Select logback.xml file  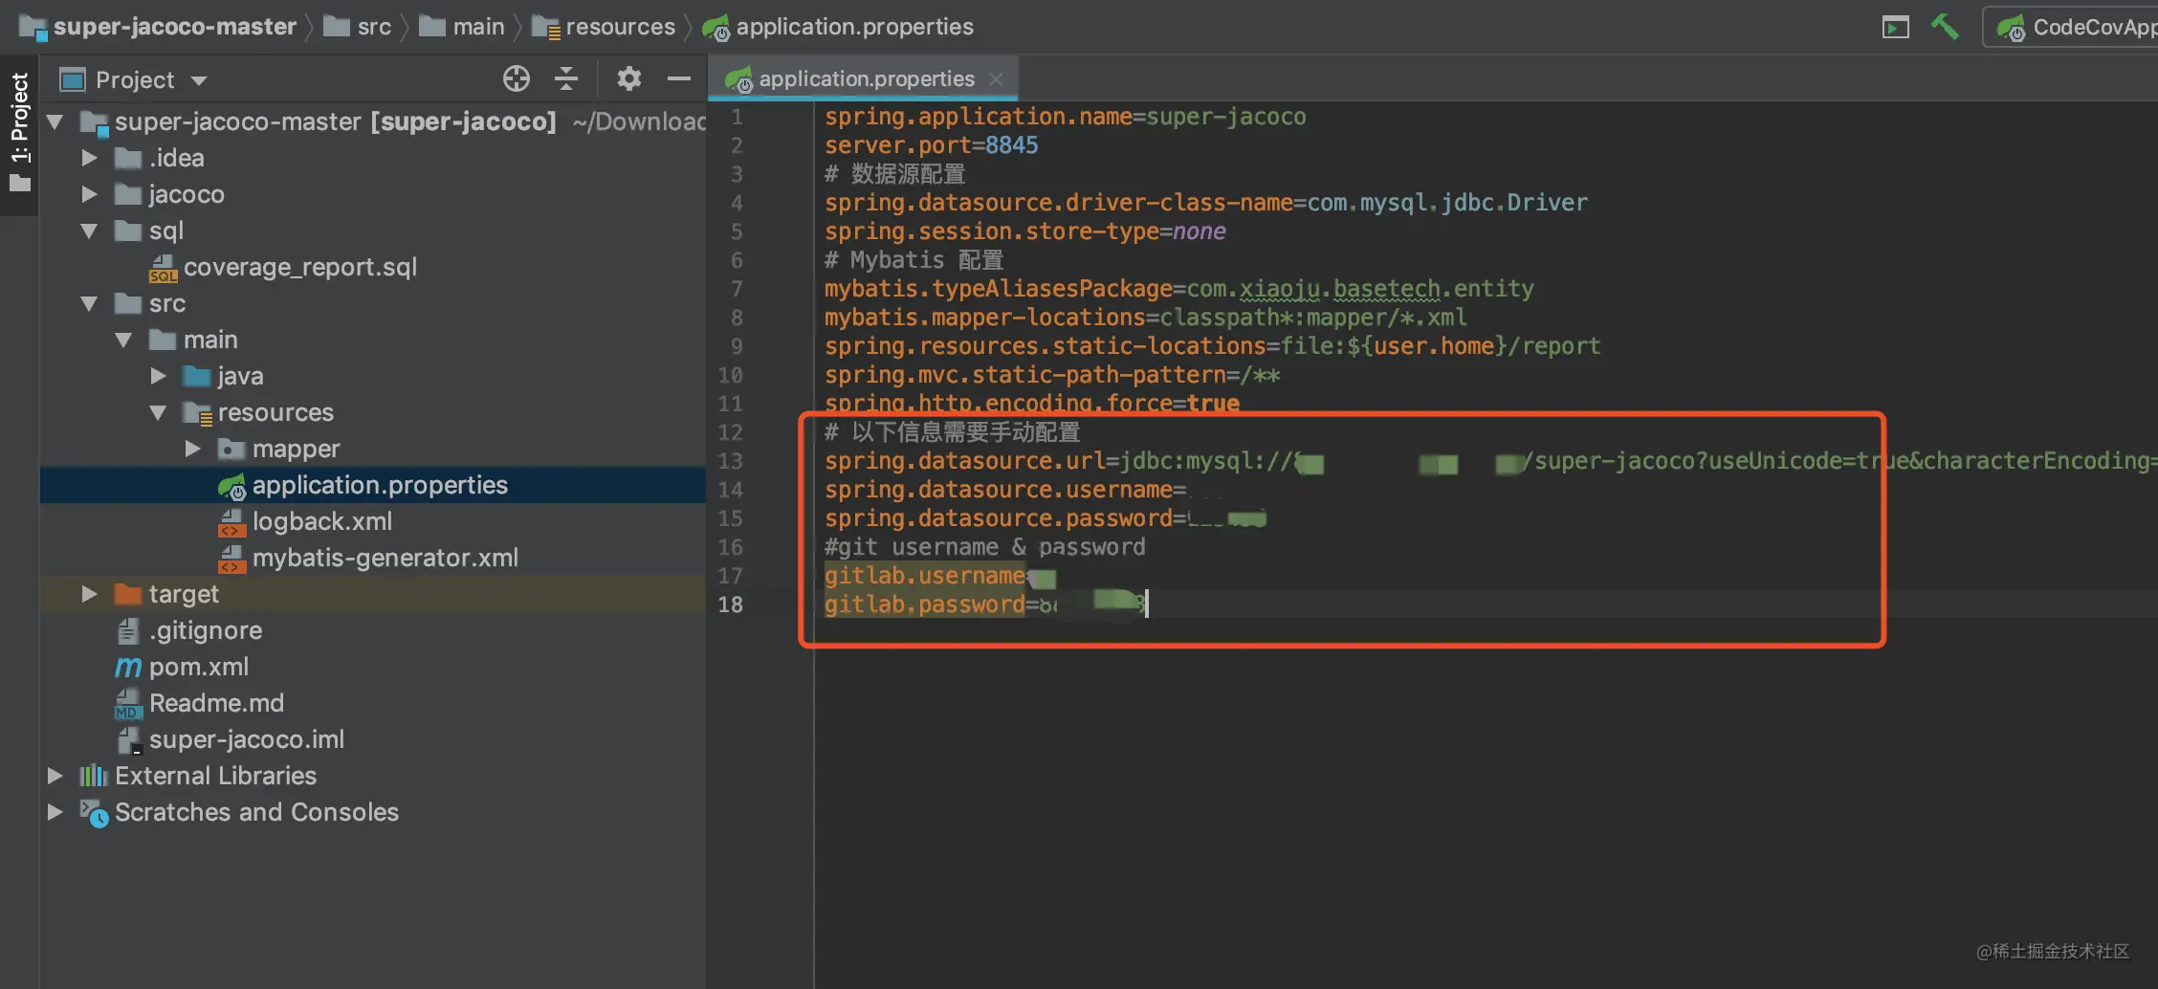point(305,521)
